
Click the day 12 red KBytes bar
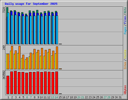point(49,83)
